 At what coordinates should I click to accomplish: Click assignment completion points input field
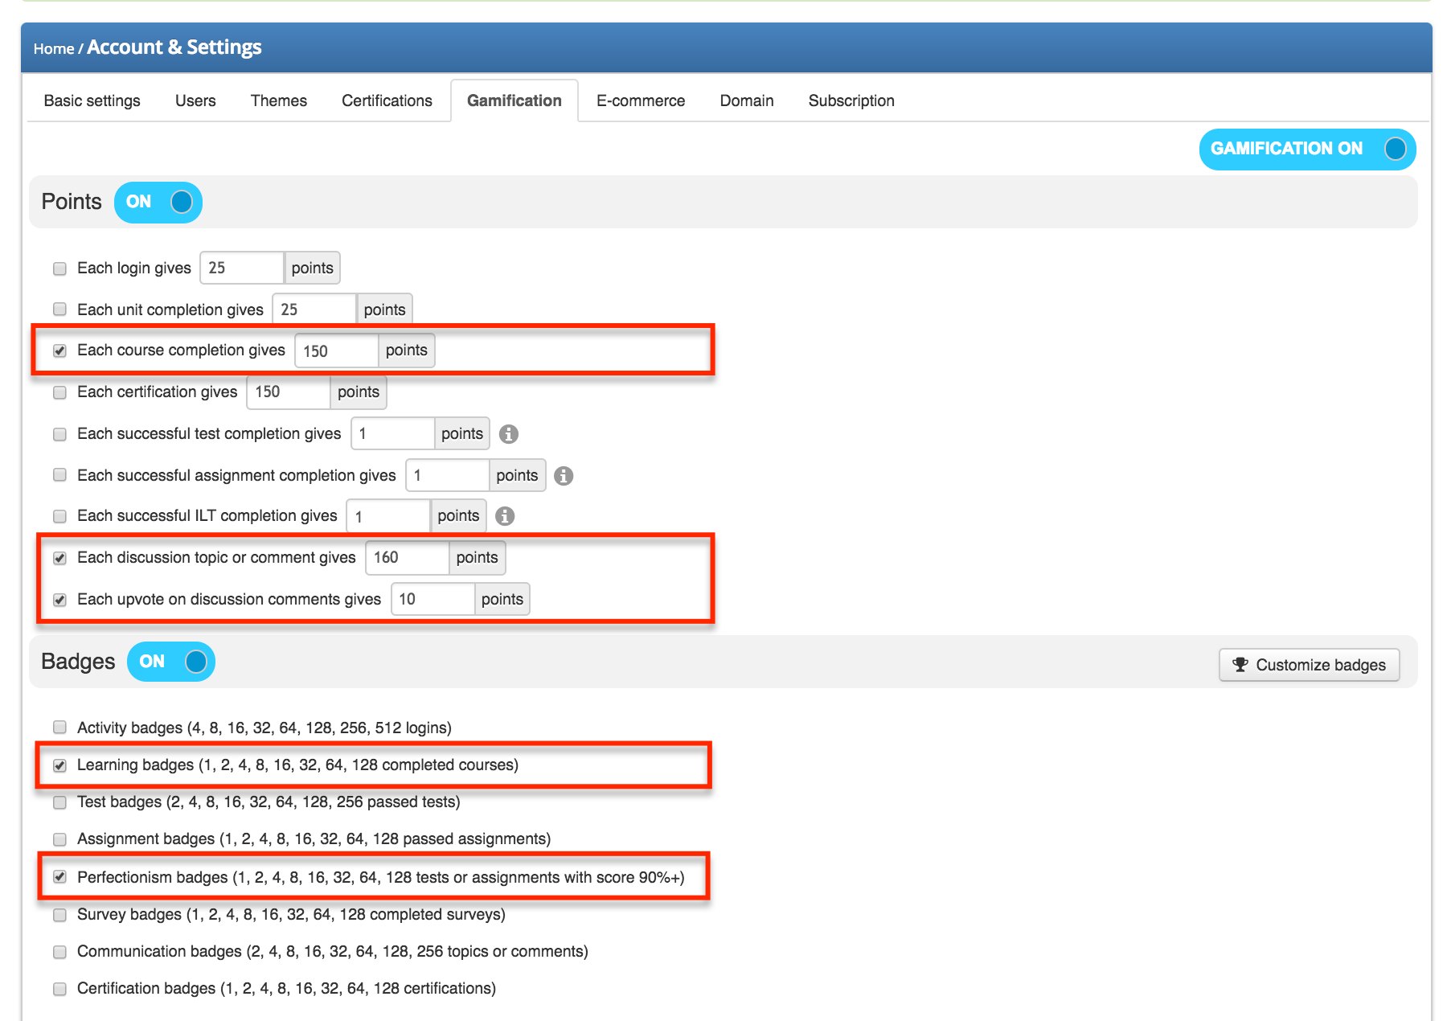[x=448, y=475]
